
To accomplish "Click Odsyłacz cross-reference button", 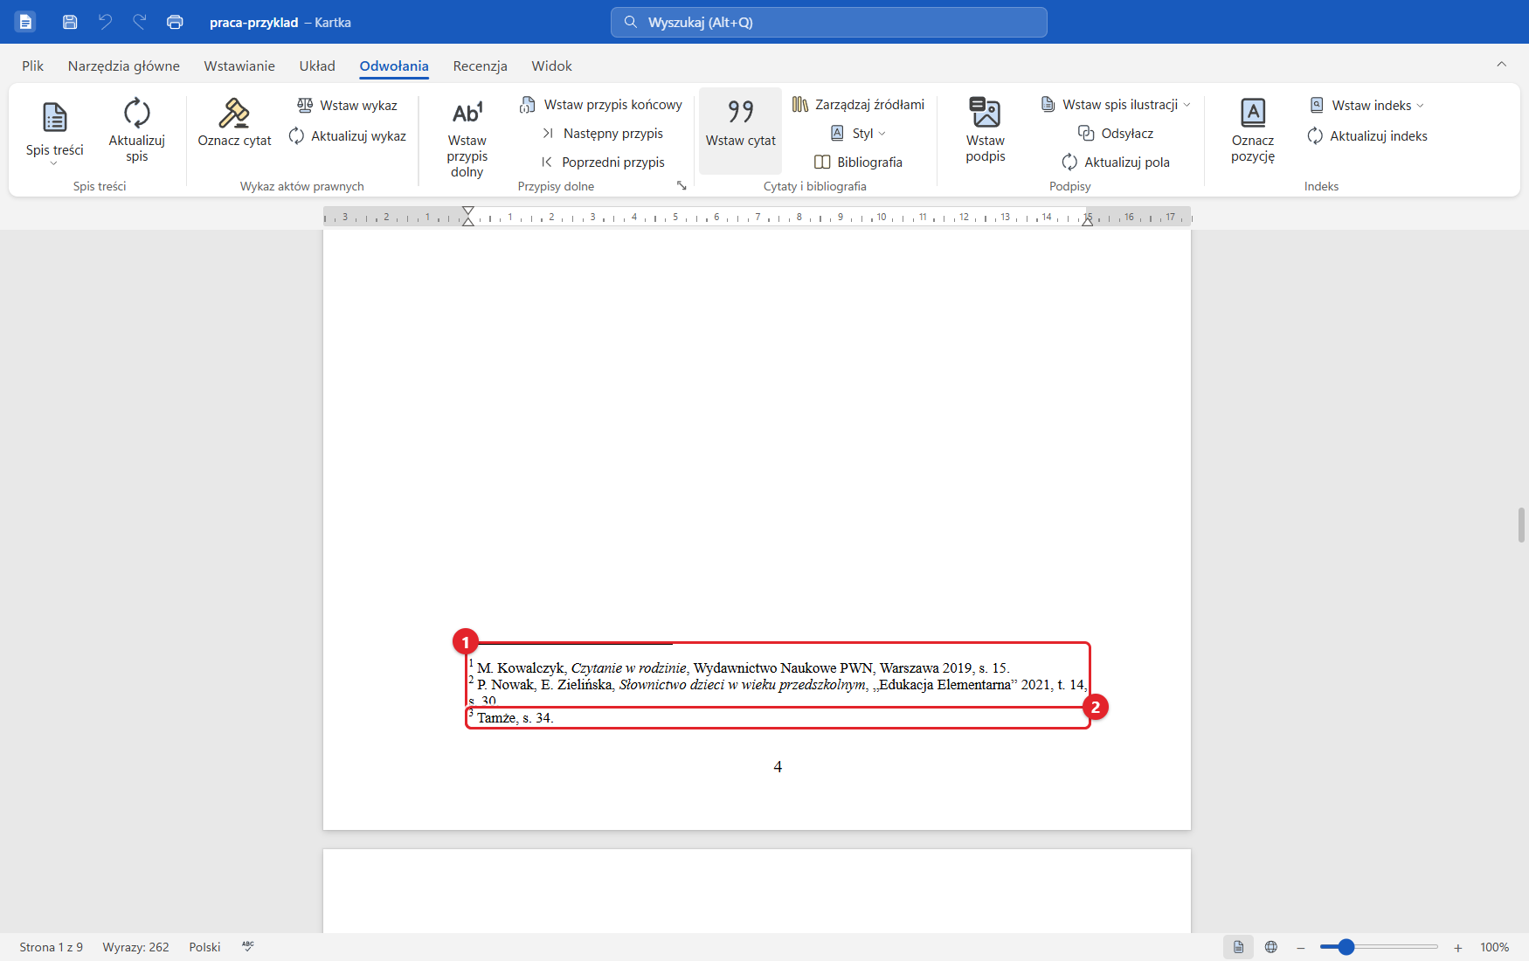I will (x=1116, y=133).
